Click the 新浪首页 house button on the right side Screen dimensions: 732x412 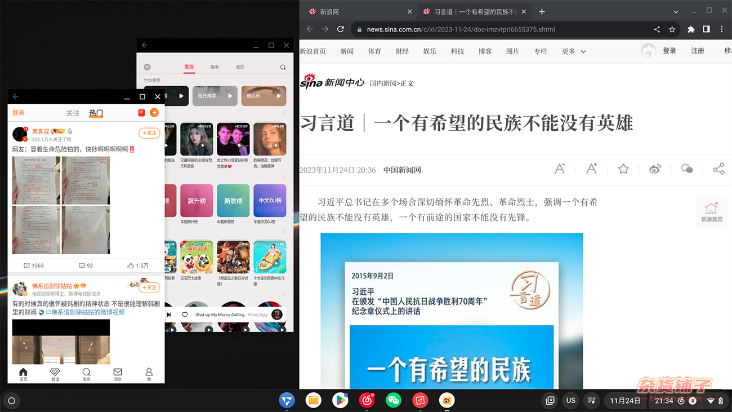pyautogui.click(x=712, y=212)
